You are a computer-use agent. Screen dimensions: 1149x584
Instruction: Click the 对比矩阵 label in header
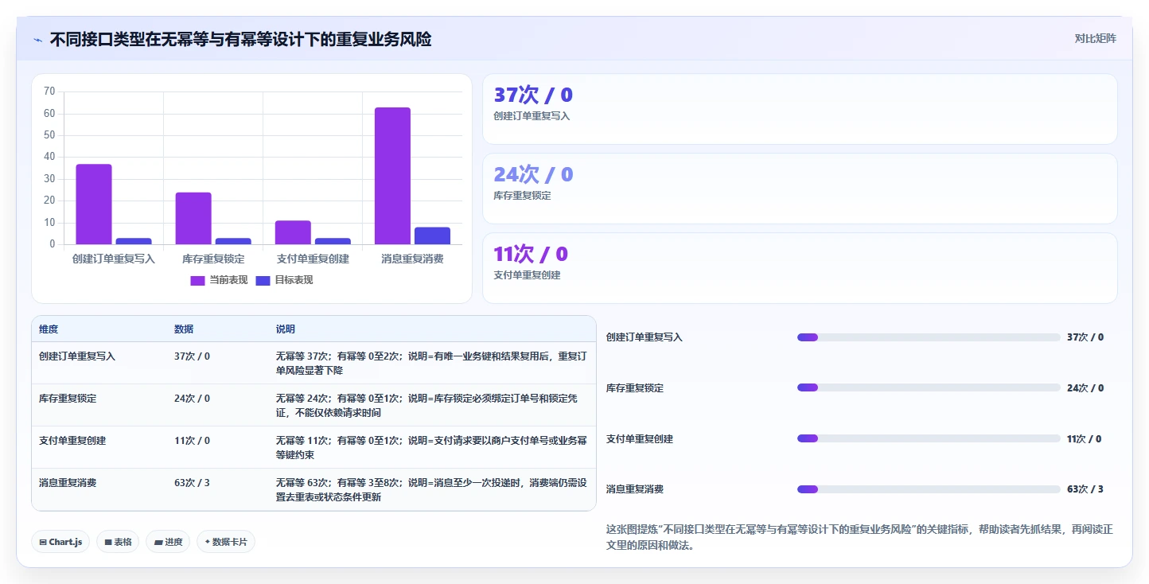click(1095, 38)
